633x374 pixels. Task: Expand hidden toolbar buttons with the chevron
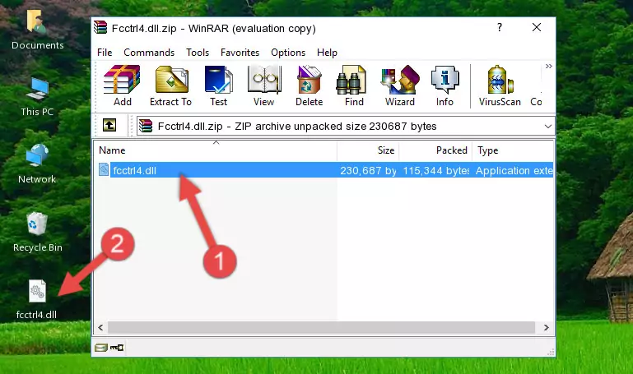pos(548,66)
